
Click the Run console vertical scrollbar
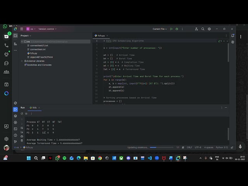(228, 134)
